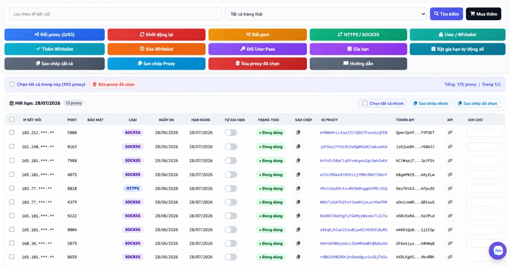Click the 'Sao chép tất cả' button

(x=55, y=64)
